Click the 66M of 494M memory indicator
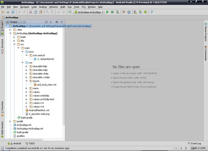 click(x=199, y=148)
